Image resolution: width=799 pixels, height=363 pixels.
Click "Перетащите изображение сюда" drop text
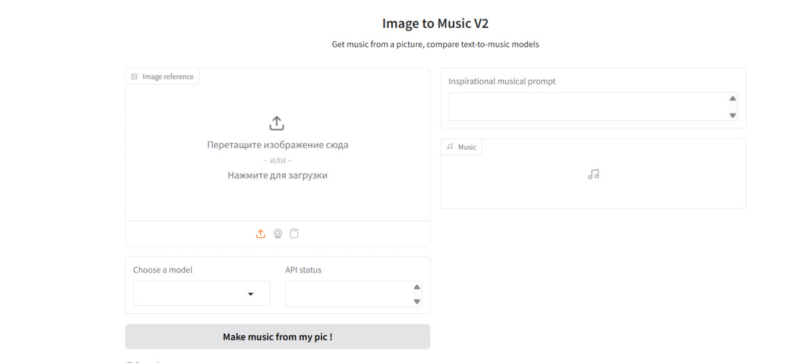277,145
